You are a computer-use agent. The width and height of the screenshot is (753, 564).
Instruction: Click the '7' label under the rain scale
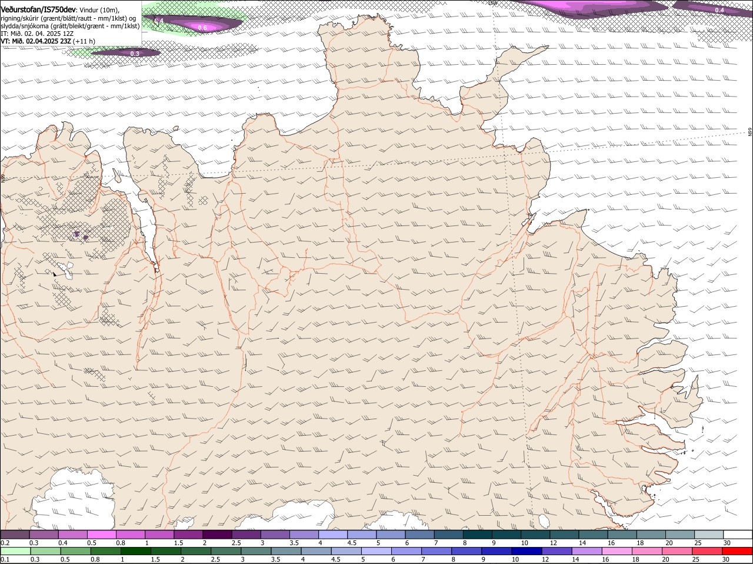coord(424,560)
